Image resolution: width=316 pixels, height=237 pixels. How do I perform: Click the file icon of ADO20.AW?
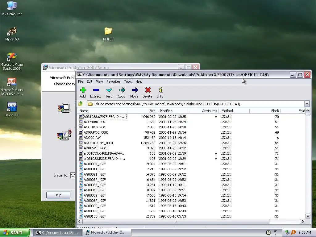(x=81, y=137)
